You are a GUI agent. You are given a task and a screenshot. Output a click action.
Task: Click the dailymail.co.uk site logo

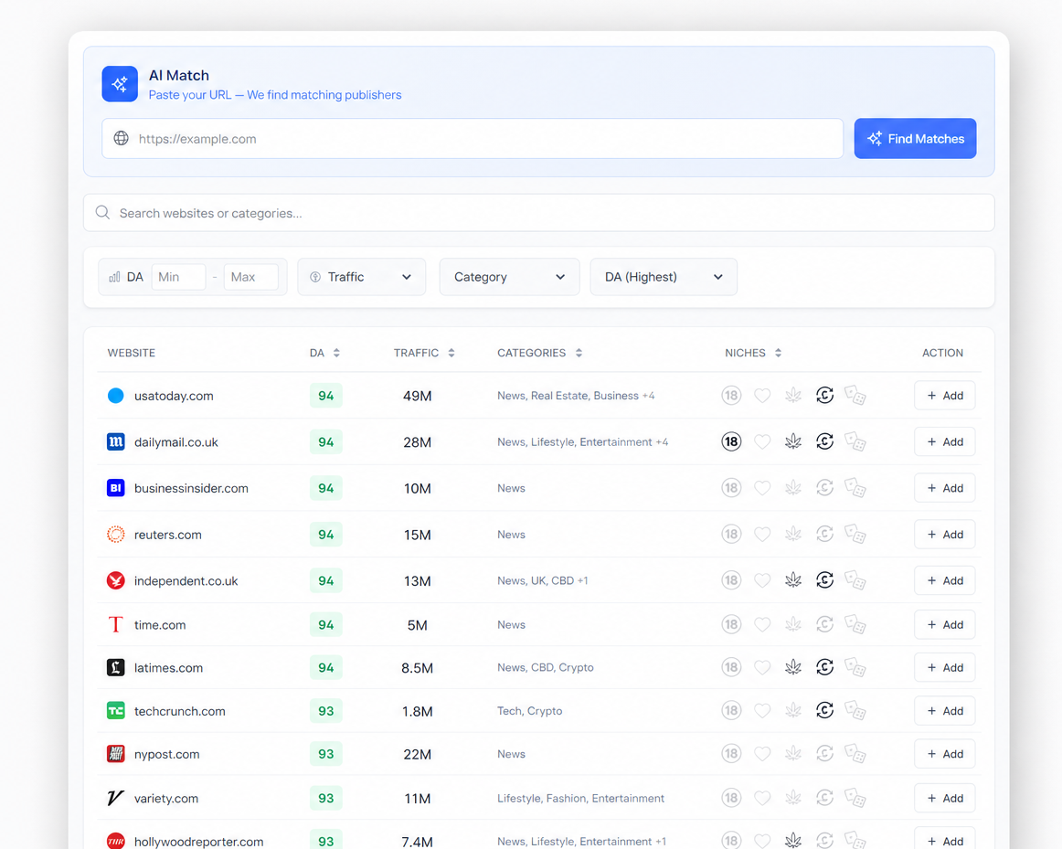[x=116, y=442]
